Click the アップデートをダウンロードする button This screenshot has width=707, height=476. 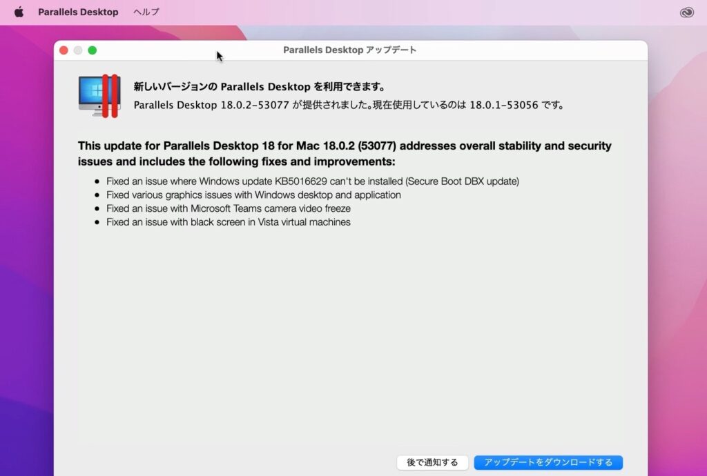point(548,462)
